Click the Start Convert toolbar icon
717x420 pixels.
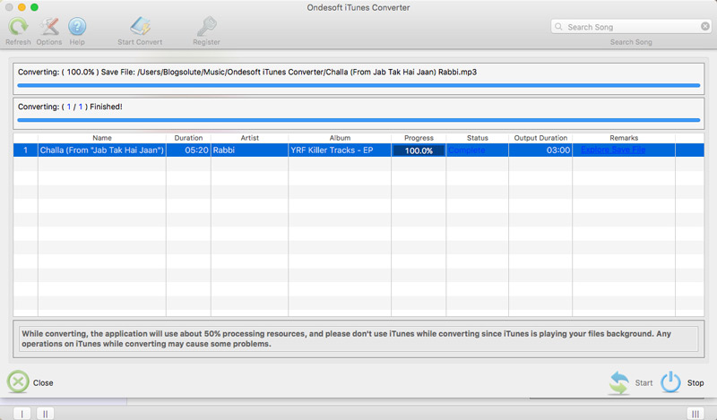click(140, 27)
